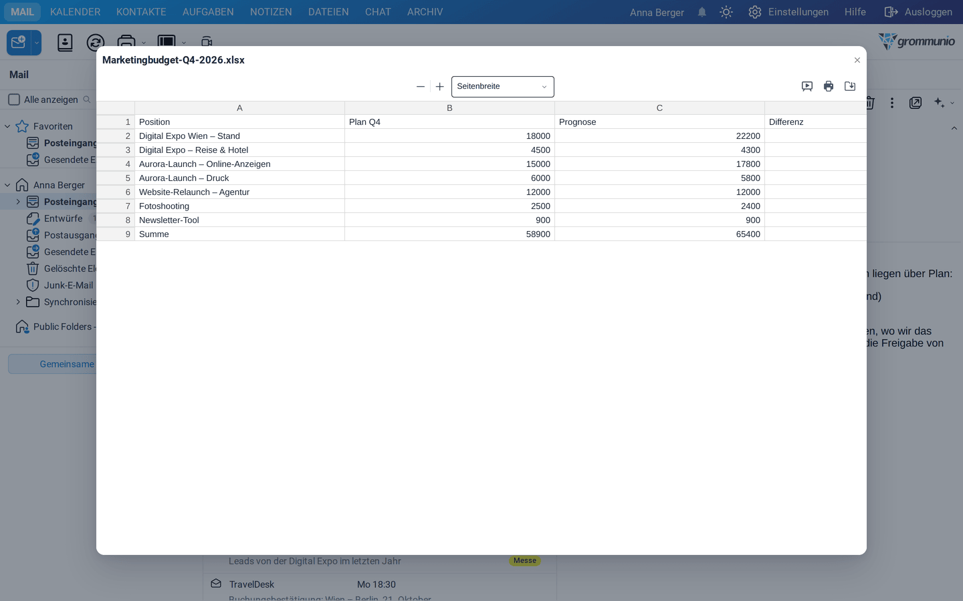
Task: Pop out the email in new window
Action: click(x=916, y=103)
